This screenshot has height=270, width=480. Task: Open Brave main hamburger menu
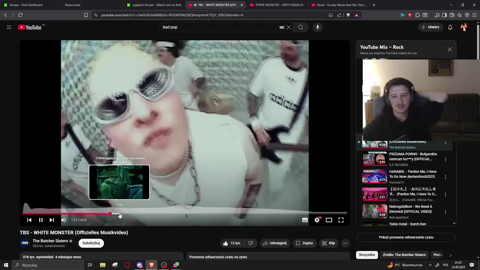(474, 15)
